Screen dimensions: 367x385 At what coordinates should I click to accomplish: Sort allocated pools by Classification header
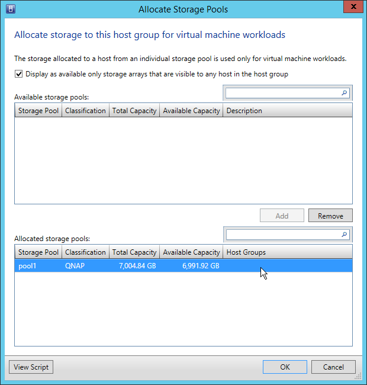(x=85, y=252)
